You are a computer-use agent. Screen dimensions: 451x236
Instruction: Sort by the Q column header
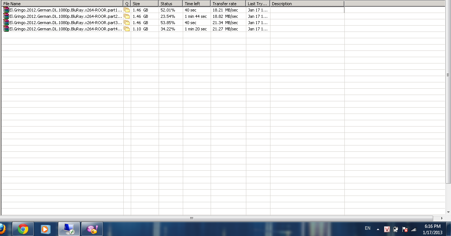pos(127,4)
